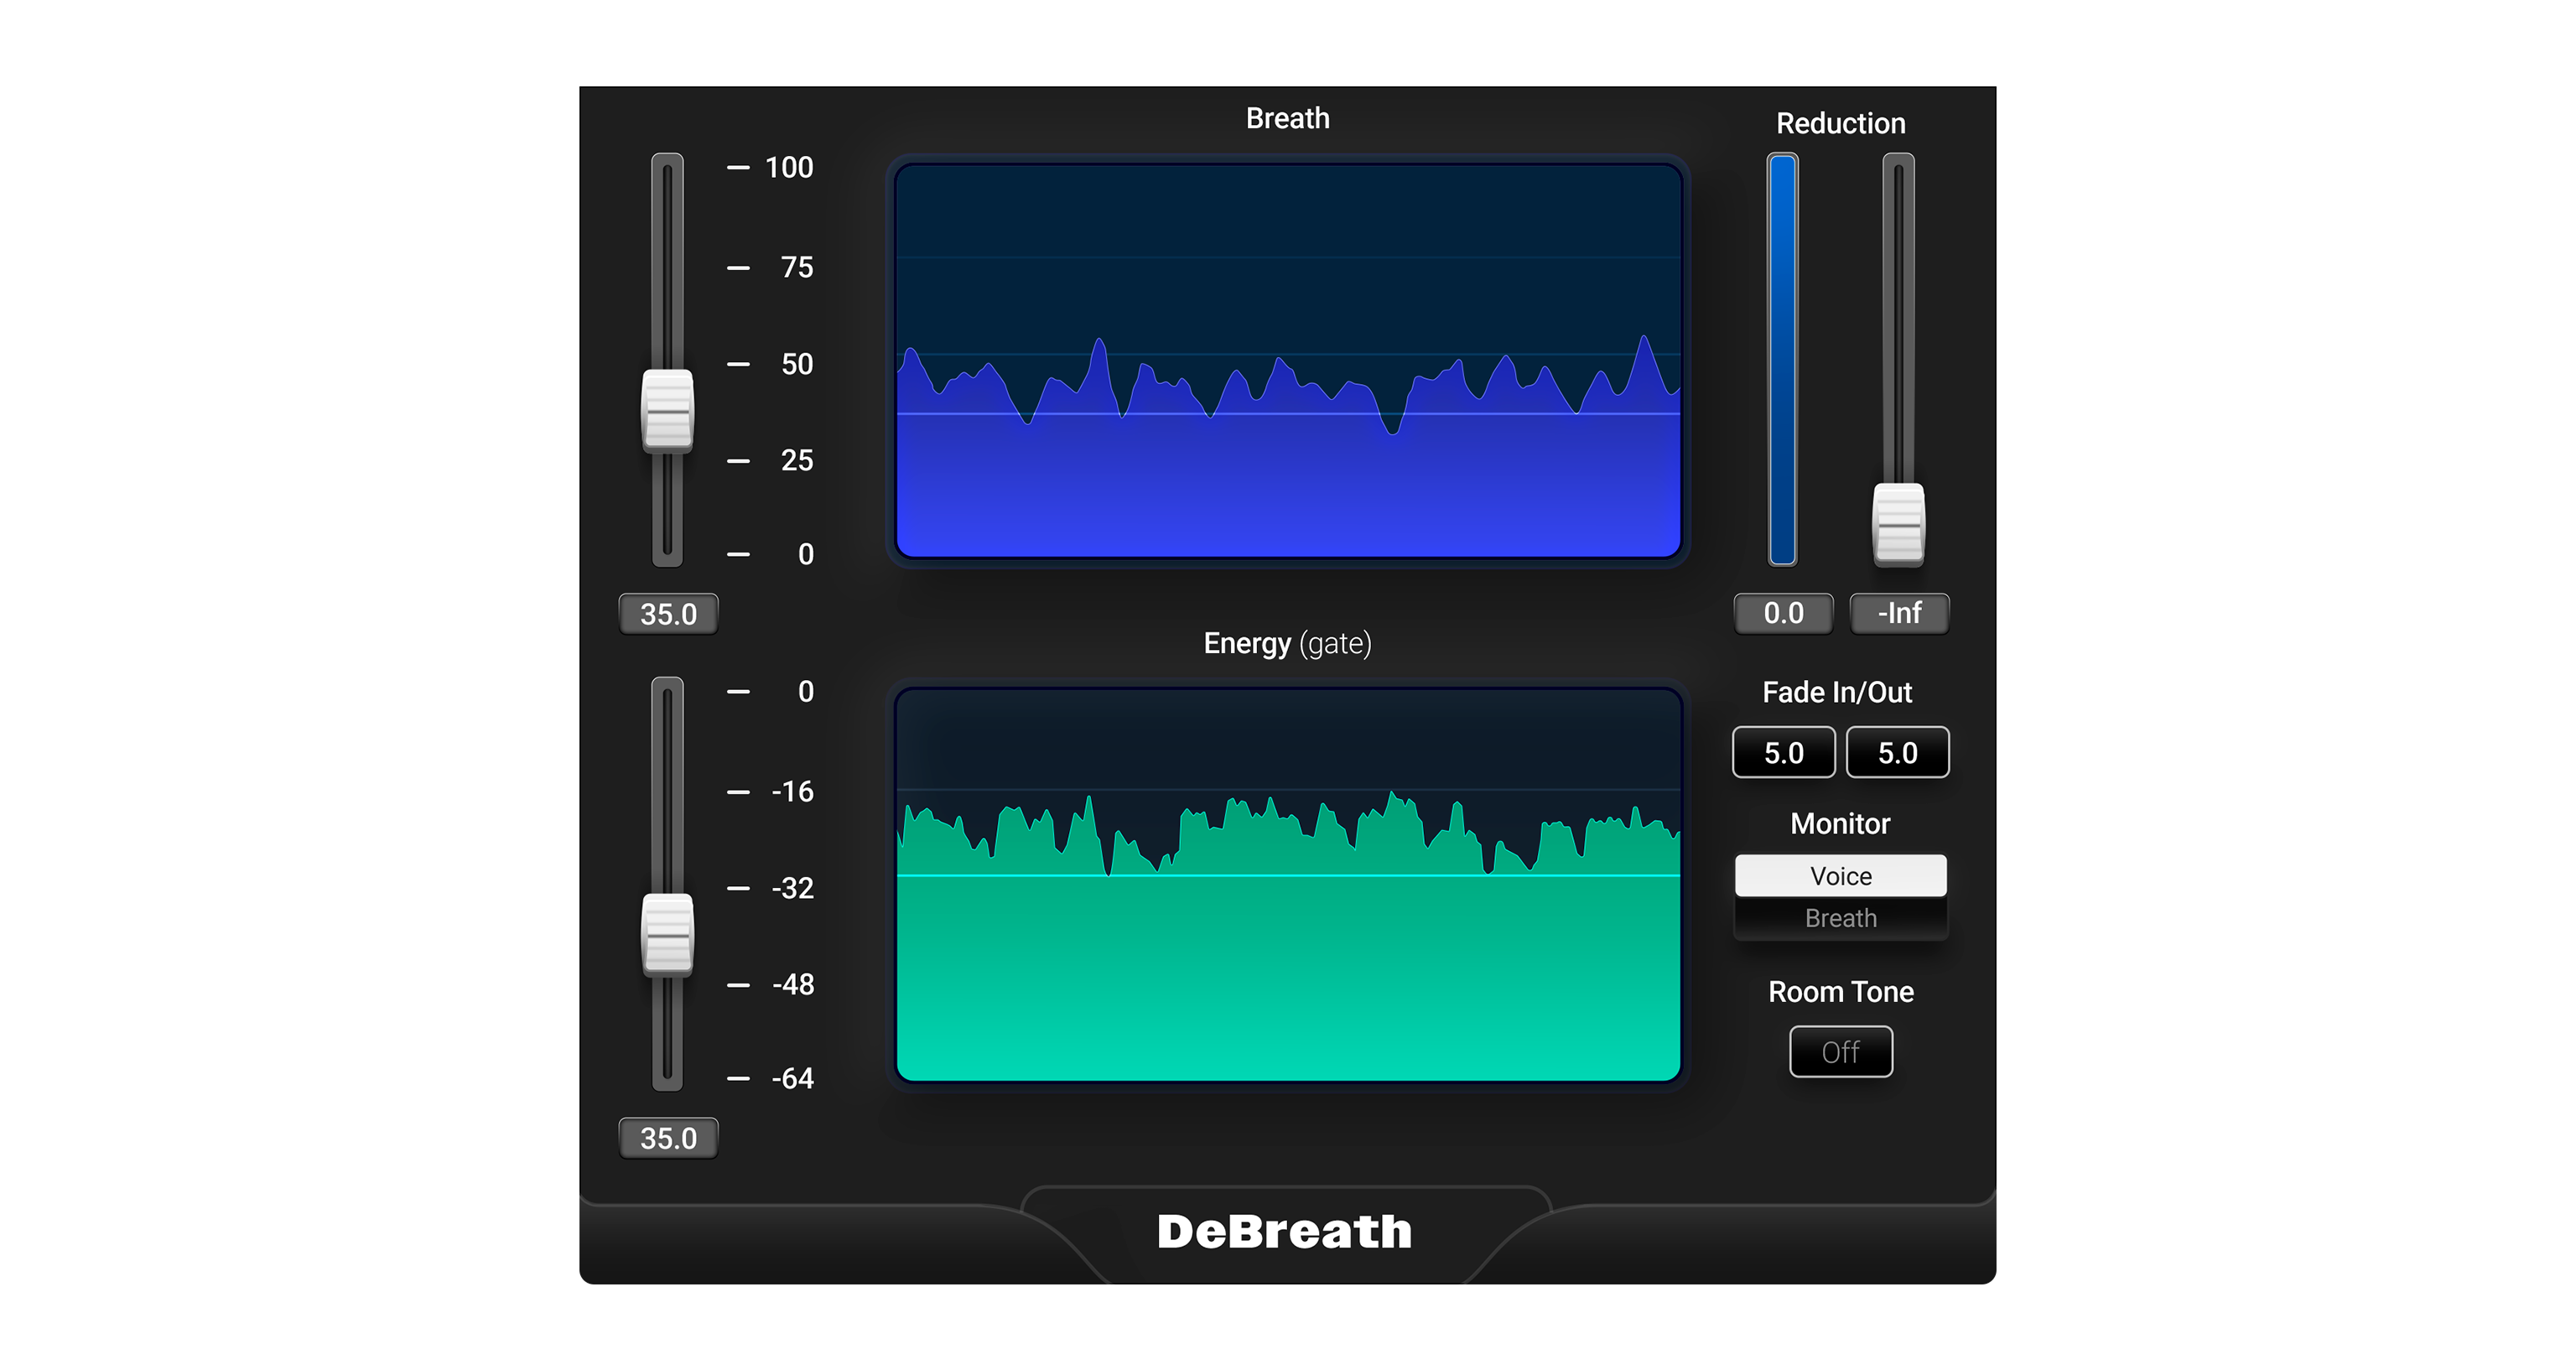Edit the Fade In value field
Image resolution: width=2576 pixels, height=1370 pixels.
pos(1783,752)
